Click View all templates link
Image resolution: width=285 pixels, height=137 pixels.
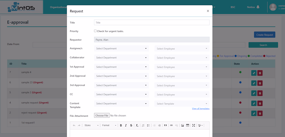point(201,109)
